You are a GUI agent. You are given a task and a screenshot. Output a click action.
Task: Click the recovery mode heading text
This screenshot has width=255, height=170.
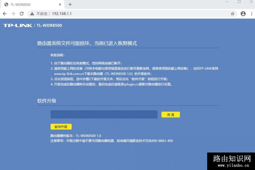click(87, 43)
